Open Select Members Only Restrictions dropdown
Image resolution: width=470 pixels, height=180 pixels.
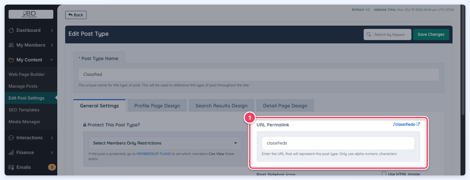pos(165,143)
